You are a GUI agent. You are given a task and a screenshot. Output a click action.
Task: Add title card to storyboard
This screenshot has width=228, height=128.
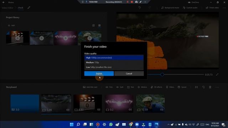tap(90, 87)
